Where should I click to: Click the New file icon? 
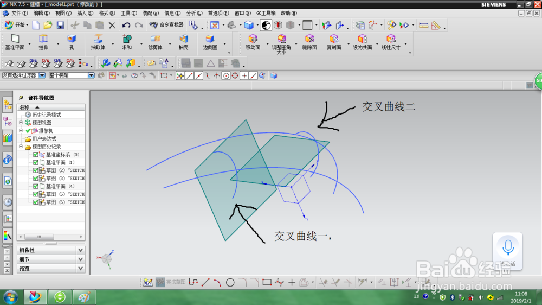tap(36, 25)
